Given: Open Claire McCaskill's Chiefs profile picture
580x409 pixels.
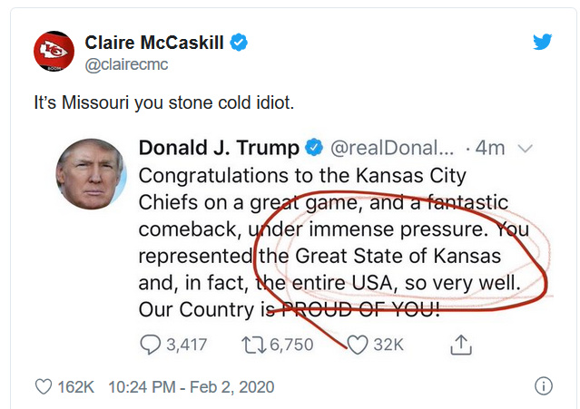Looking at the screenshot, I should [53, 52].
